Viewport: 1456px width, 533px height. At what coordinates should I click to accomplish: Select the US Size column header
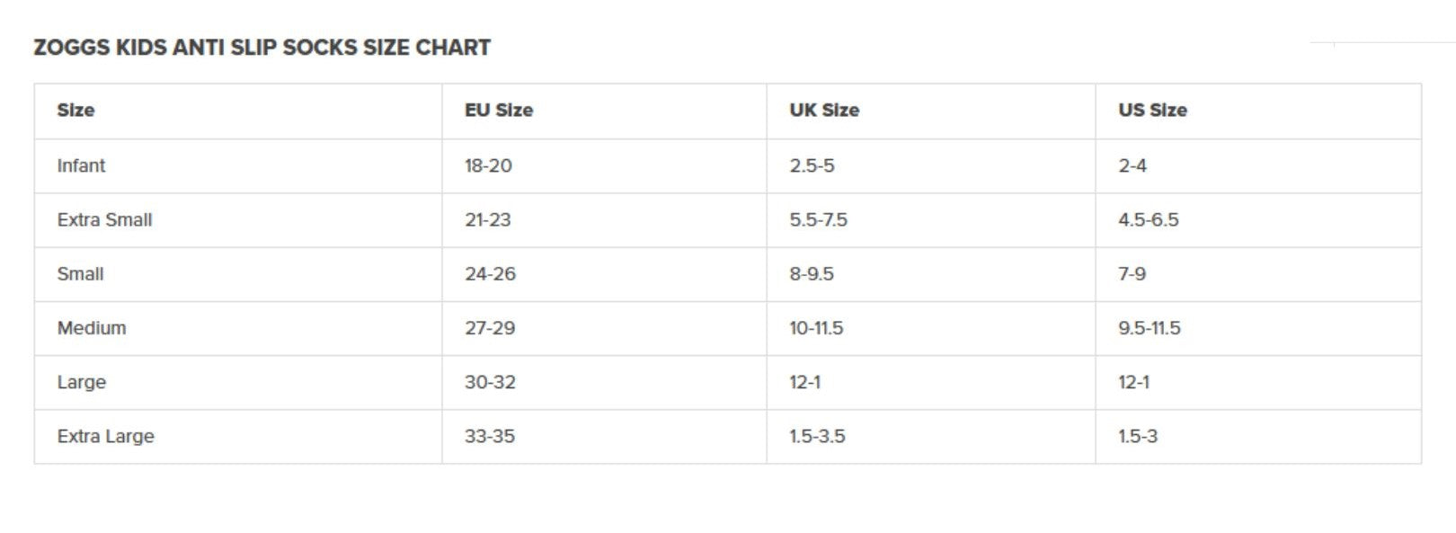point(1152,111)
